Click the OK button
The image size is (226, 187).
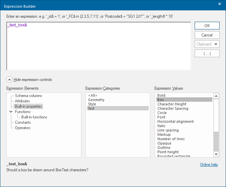(x=207, y=26)
